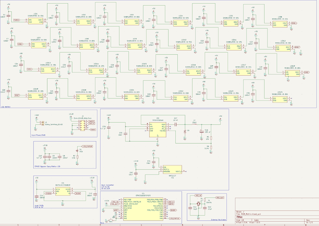The width and height of the screenshot is (319, 226).
Task: Select the "Buck Converter" title text
Action: click(x=108, y=185)
